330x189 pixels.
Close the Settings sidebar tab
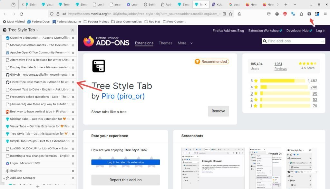[73, 171]
